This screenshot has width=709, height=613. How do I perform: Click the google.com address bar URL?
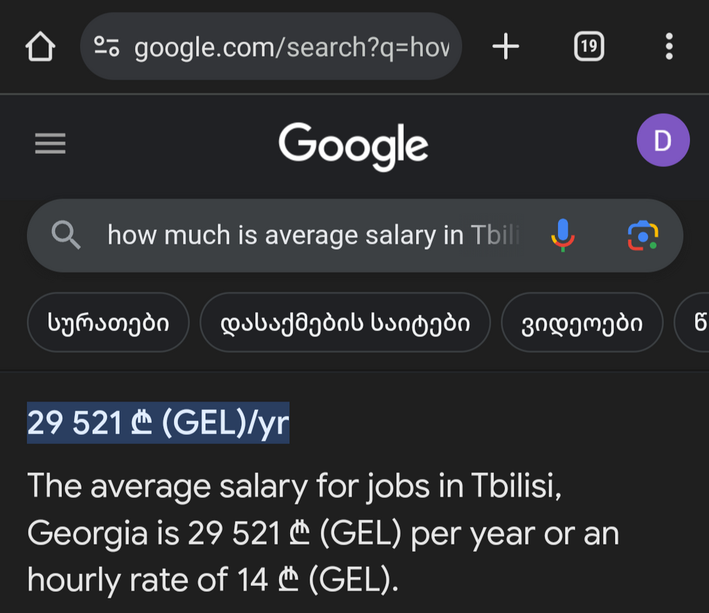coord(291,47)
